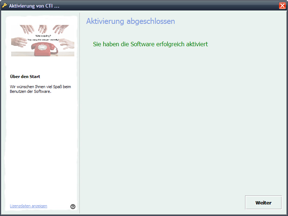
Task: Click the hand left of the telephone
Action: 19,42
